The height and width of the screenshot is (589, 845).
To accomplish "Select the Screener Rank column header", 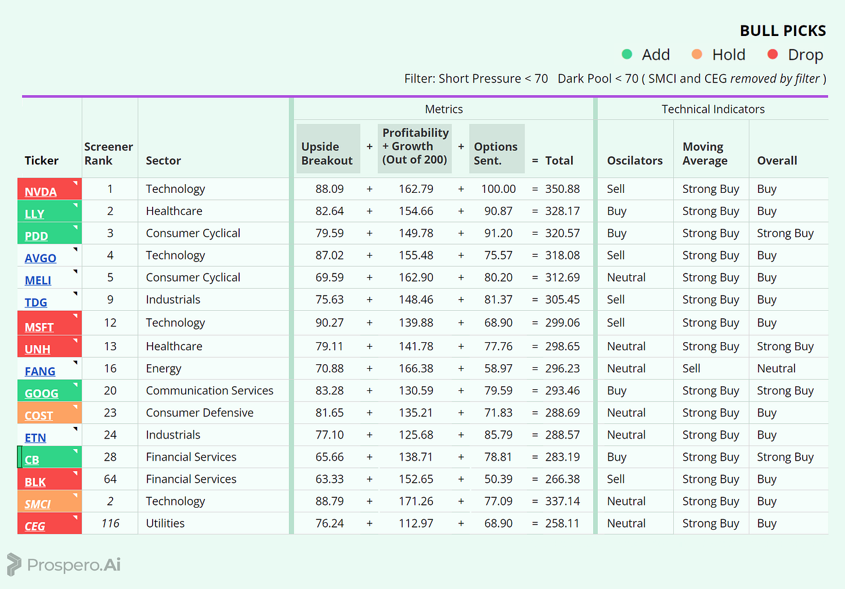I will click(109, 153).
